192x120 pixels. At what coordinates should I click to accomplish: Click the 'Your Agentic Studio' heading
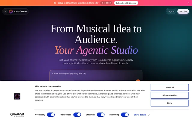(x=96, y=50)
